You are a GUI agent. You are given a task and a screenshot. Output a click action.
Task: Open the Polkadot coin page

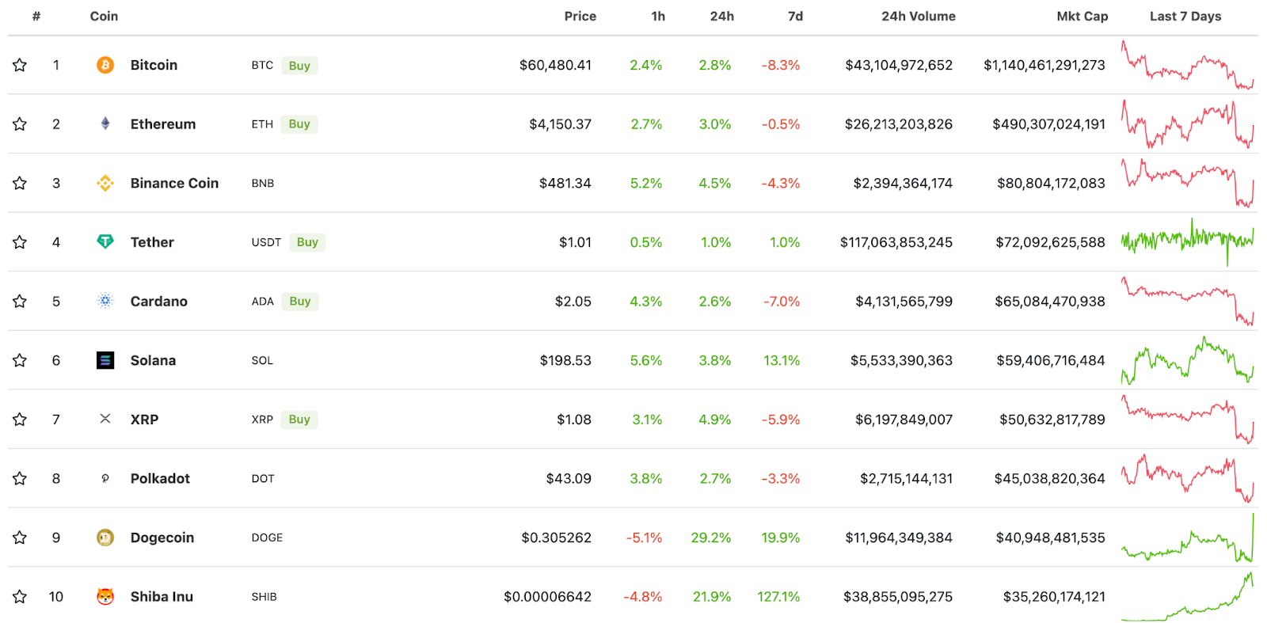point(160,478)
